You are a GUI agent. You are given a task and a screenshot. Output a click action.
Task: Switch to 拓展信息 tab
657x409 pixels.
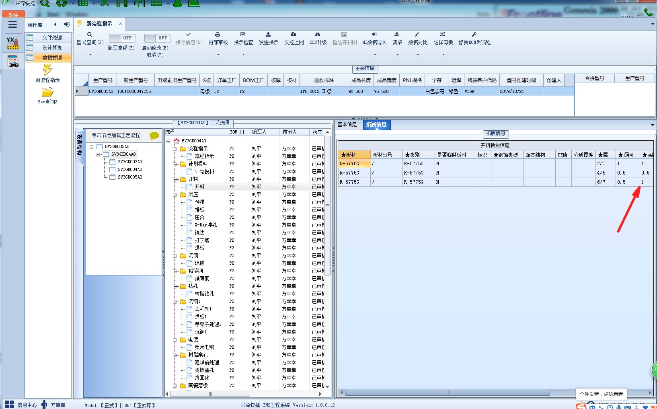click(x=376, y=125)
